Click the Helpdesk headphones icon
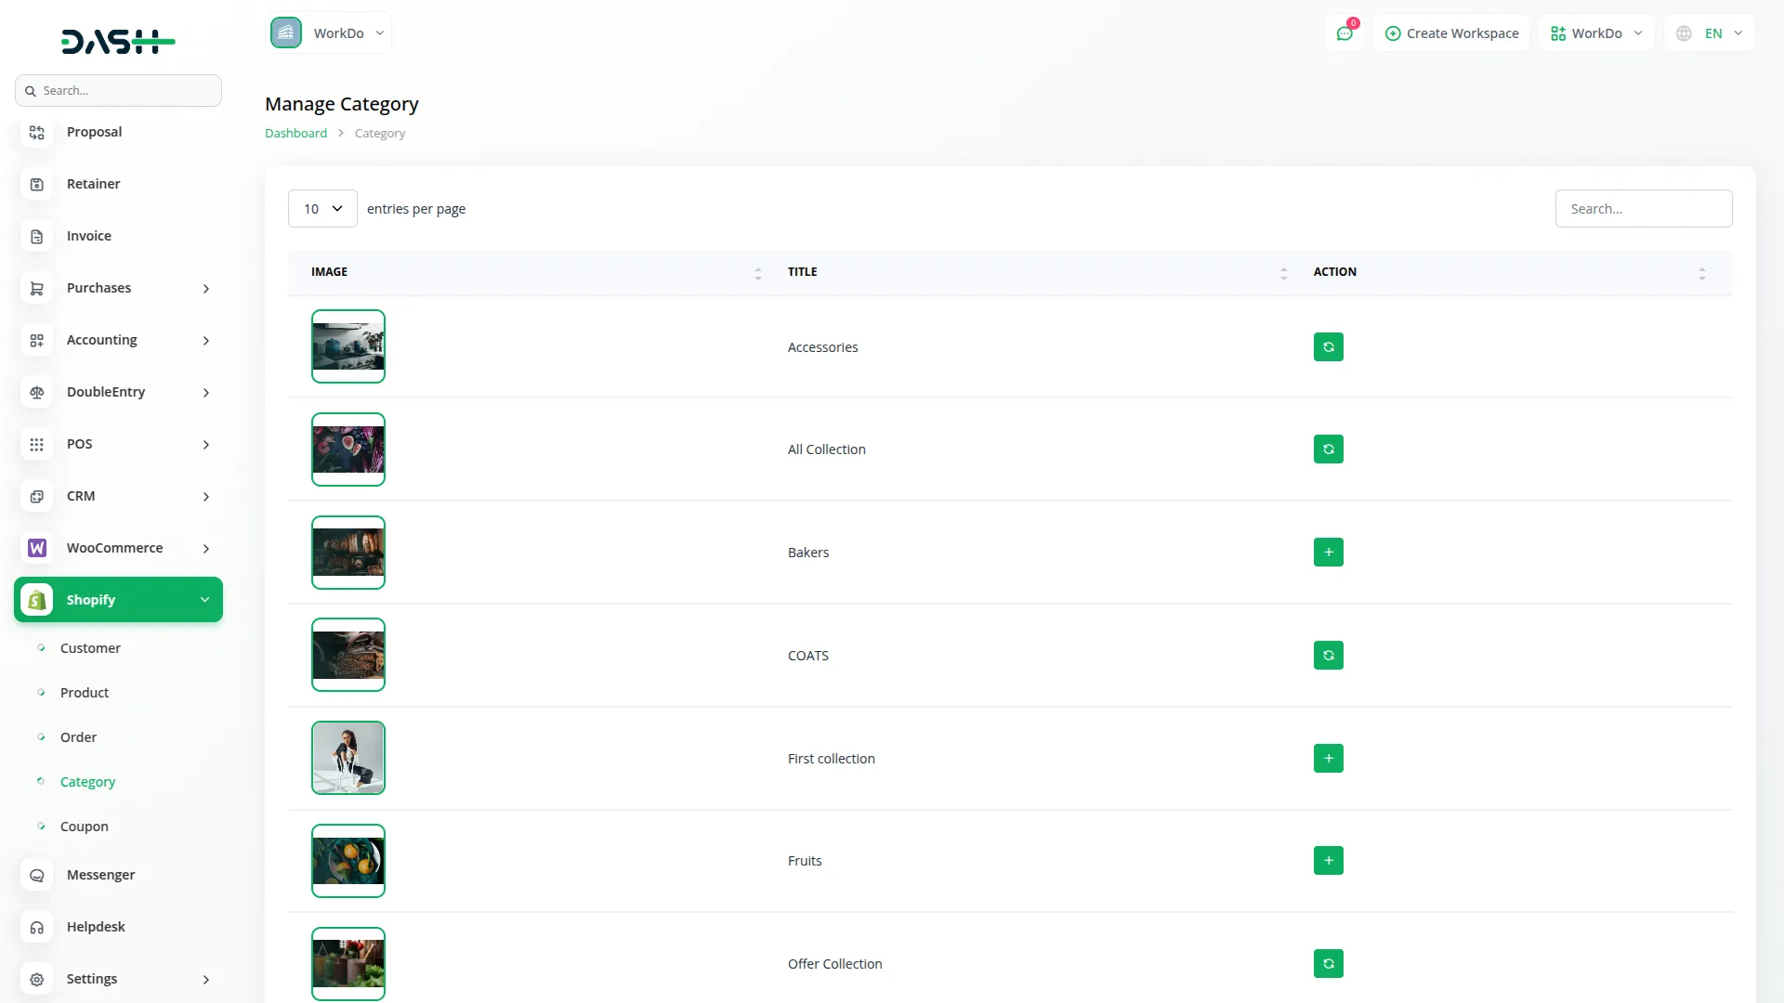The image size is (1784, 1003). (36, 927)
